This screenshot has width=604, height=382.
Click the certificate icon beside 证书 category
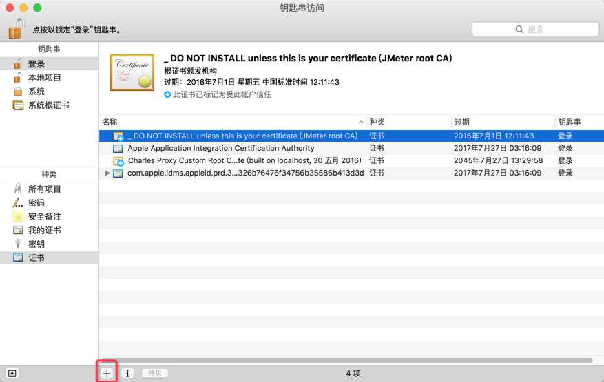18,257
